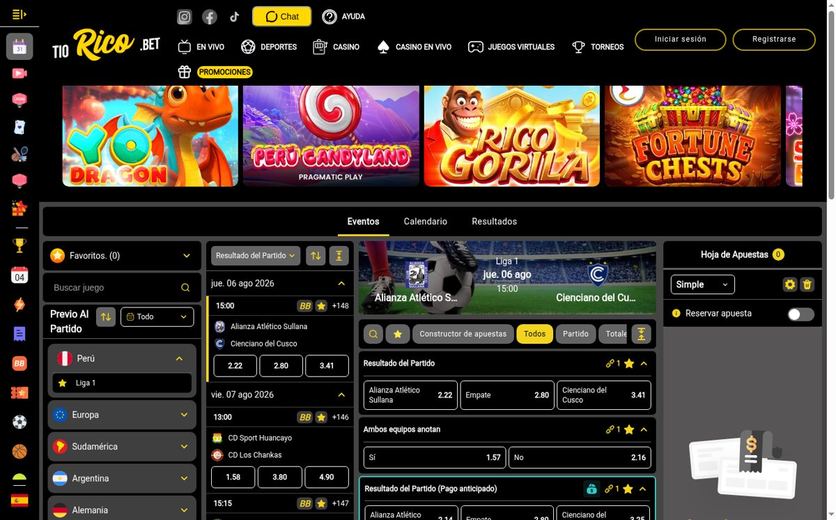The width and height of the screenshot is (836, 520).
Task: Open the Instagram social icon
Action: point(185,17)
